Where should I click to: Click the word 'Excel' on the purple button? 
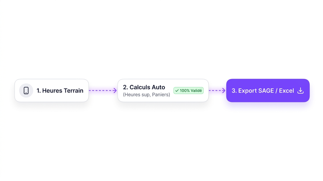point(287,91)
